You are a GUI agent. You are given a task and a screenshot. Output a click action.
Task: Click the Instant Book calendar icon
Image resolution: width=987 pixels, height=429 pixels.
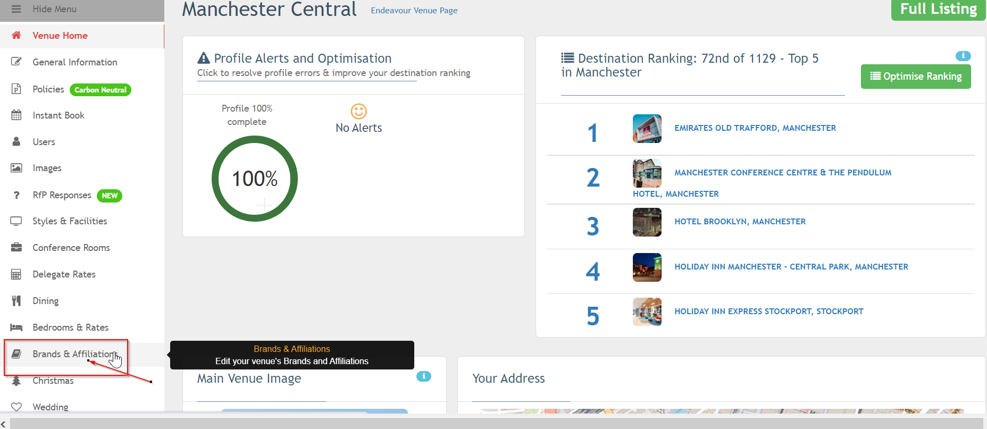[16, 115]
